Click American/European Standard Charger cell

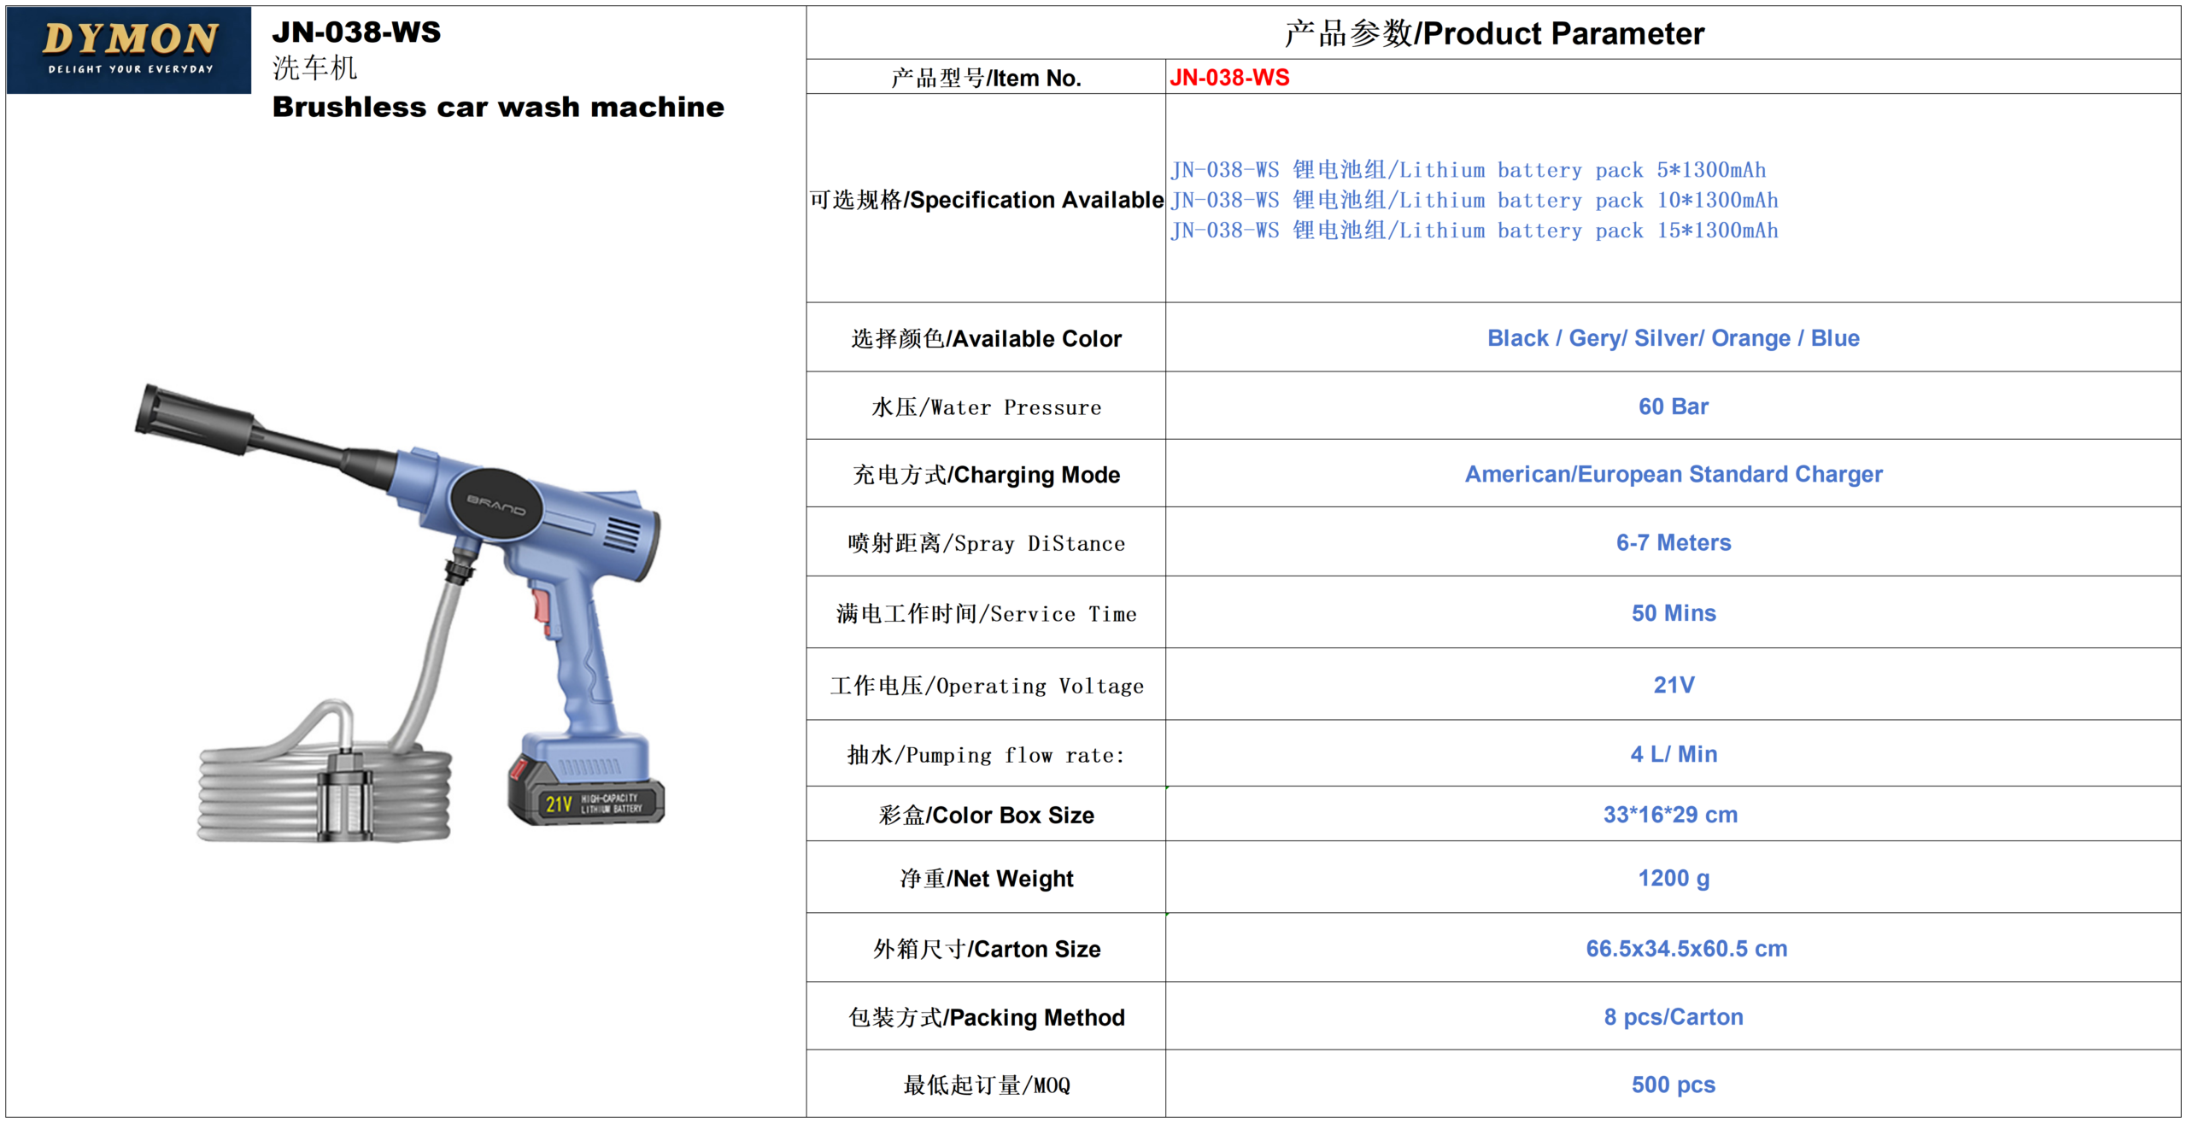click(1673, 474)
